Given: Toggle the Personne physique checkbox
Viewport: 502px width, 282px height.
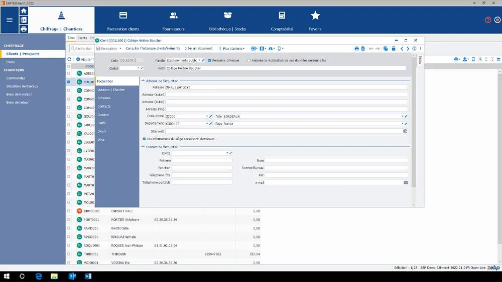Looking at the screenshot, I should pos(210,61).
